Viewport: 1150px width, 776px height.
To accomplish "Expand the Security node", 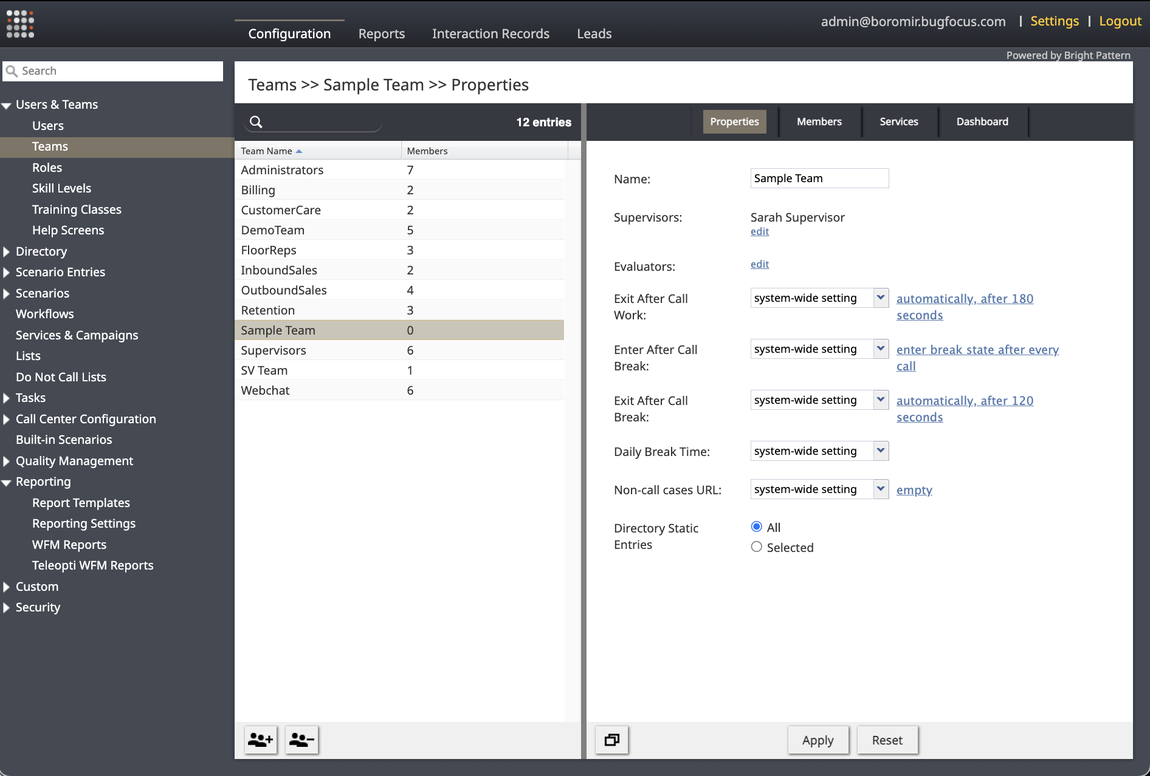I will point(7,607).
